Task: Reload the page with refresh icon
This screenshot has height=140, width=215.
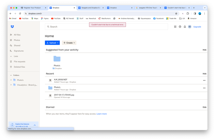Action: coord(20,13)
